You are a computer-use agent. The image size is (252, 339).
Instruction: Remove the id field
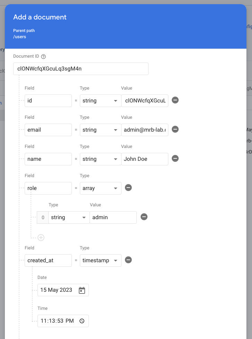point(175,100)
